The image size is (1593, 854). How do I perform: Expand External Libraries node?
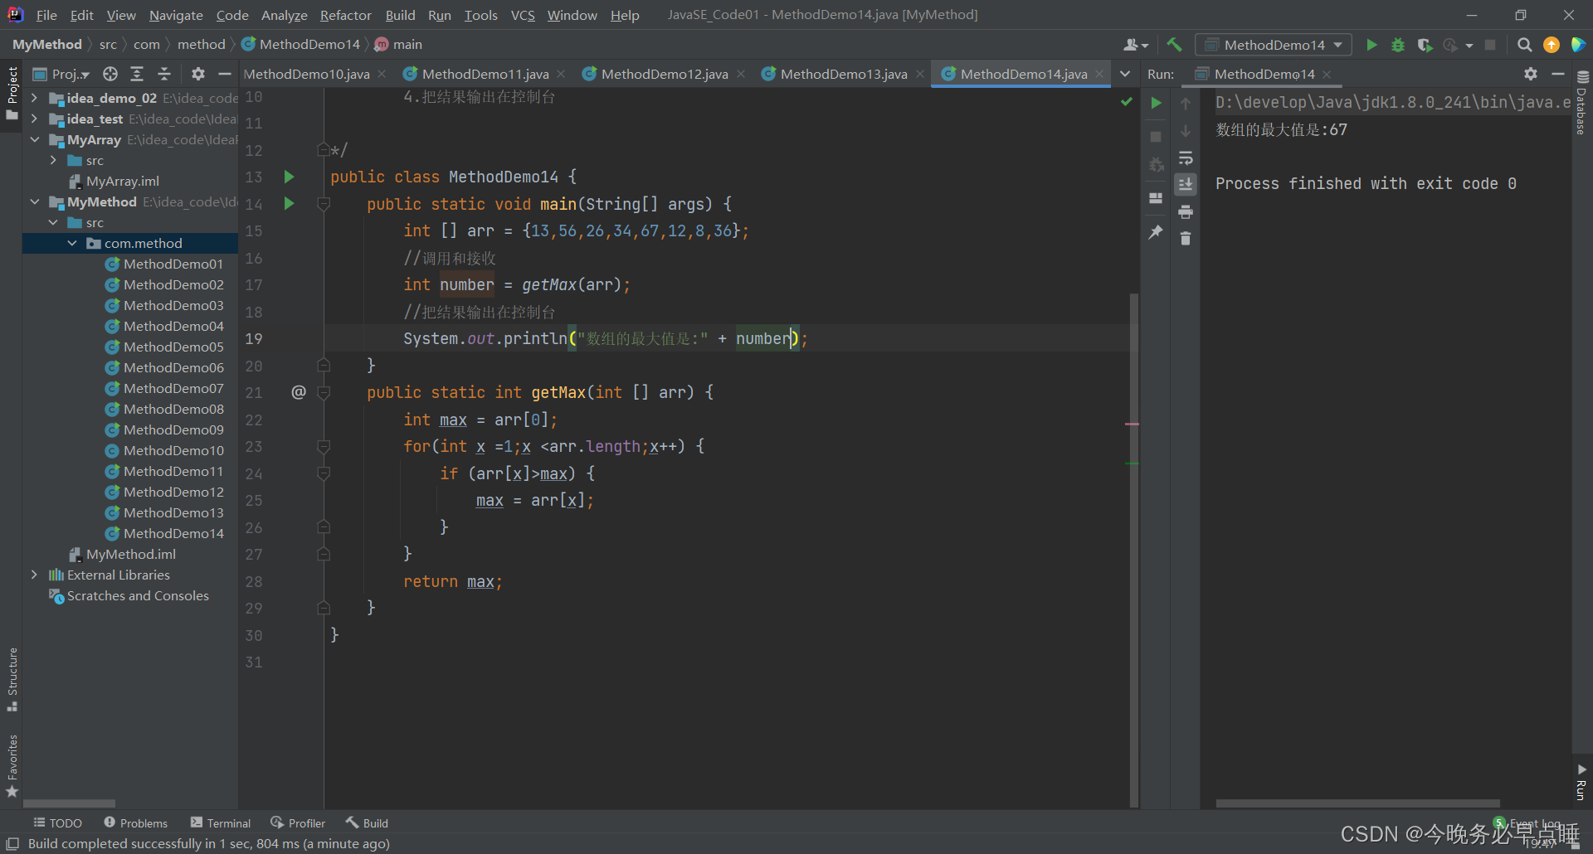(34, 575)
